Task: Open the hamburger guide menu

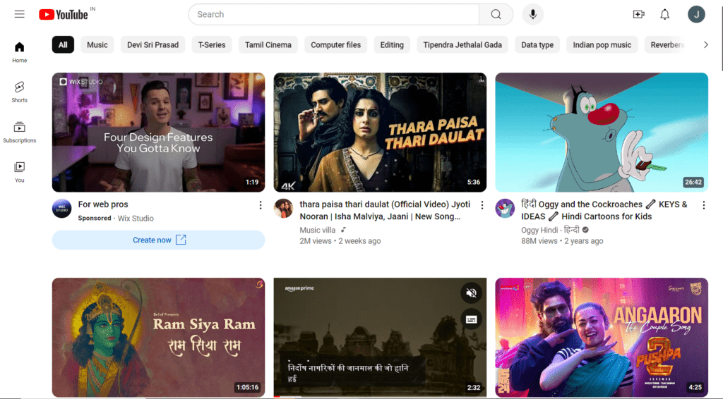Action: pyautogui.click(x=19, y=14)
